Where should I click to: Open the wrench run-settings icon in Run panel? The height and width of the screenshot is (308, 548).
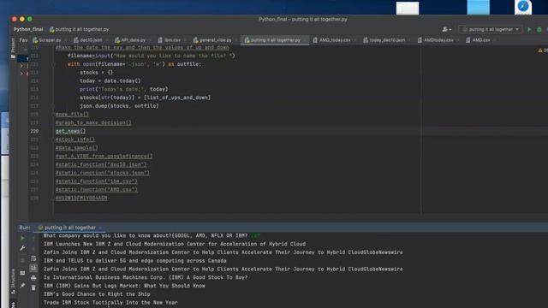22,248
